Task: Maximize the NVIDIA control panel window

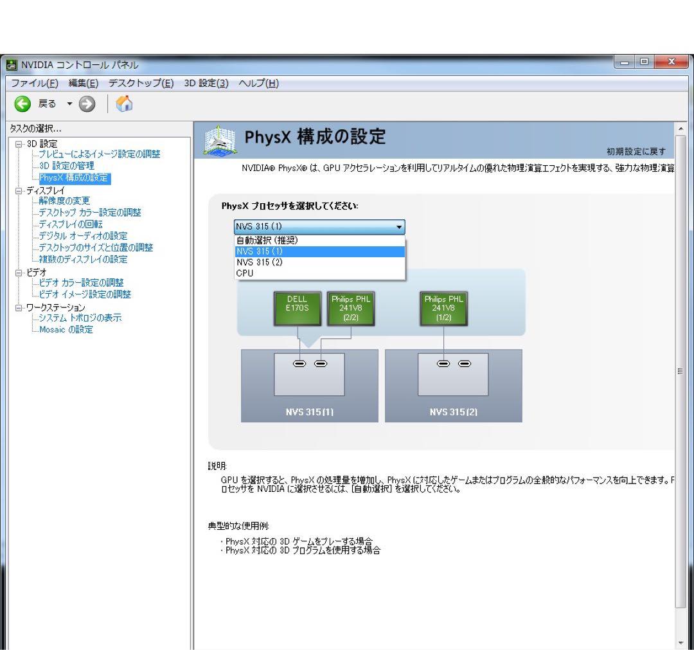Action: (x=645, y=62)
